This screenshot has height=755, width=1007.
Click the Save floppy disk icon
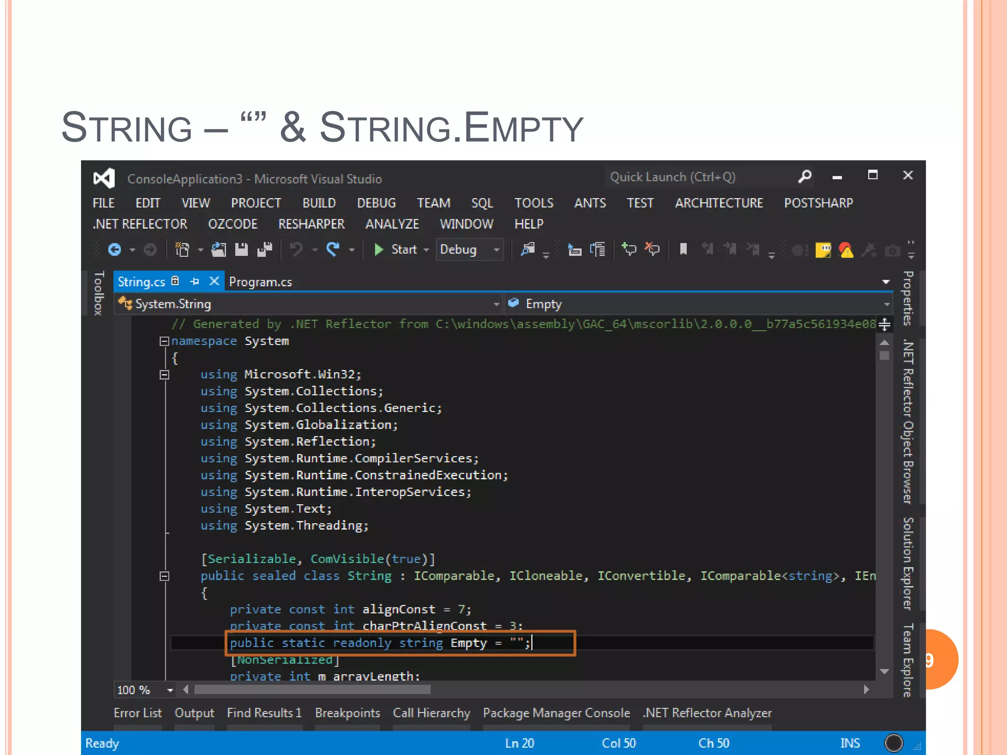coord(241,250)
